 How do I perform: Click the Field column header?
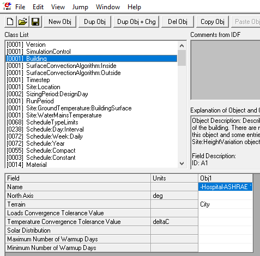[78, 178]
